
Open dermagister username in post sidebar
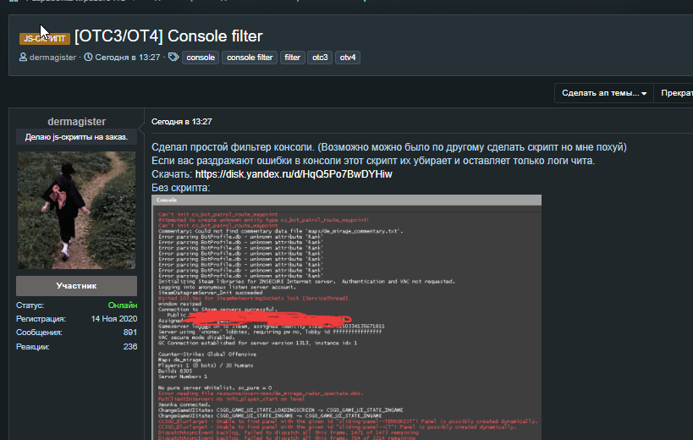pos(76,122)
